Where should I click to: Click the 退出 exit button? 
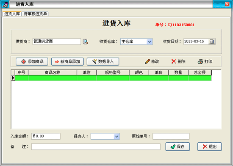tap(210, 147)
